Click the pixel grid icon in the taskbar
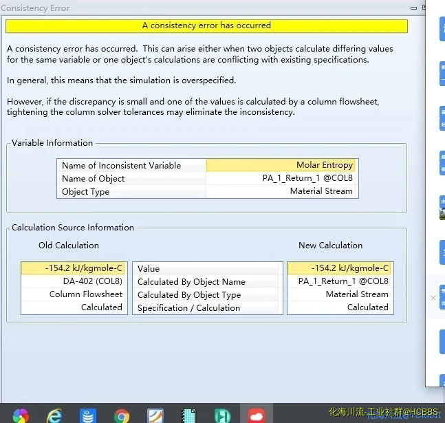Screen dimensions: 445x423 pos(189,414)
